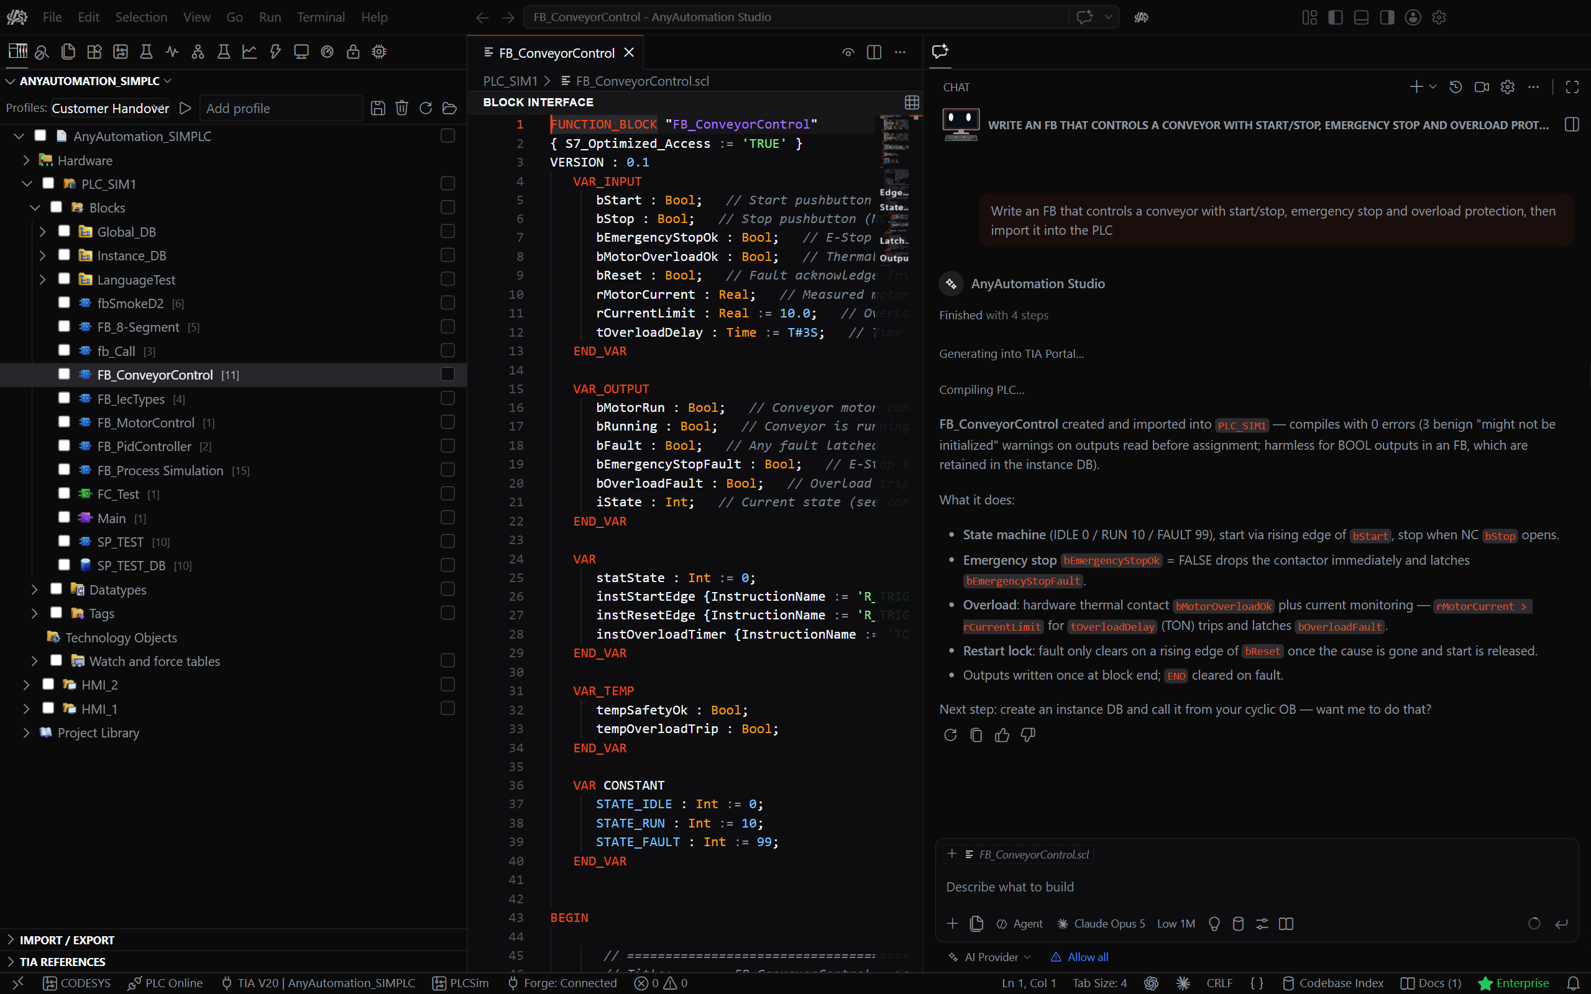
Task: Click the Claude Opus 5 model selector
Action: tap(1101, 924)
